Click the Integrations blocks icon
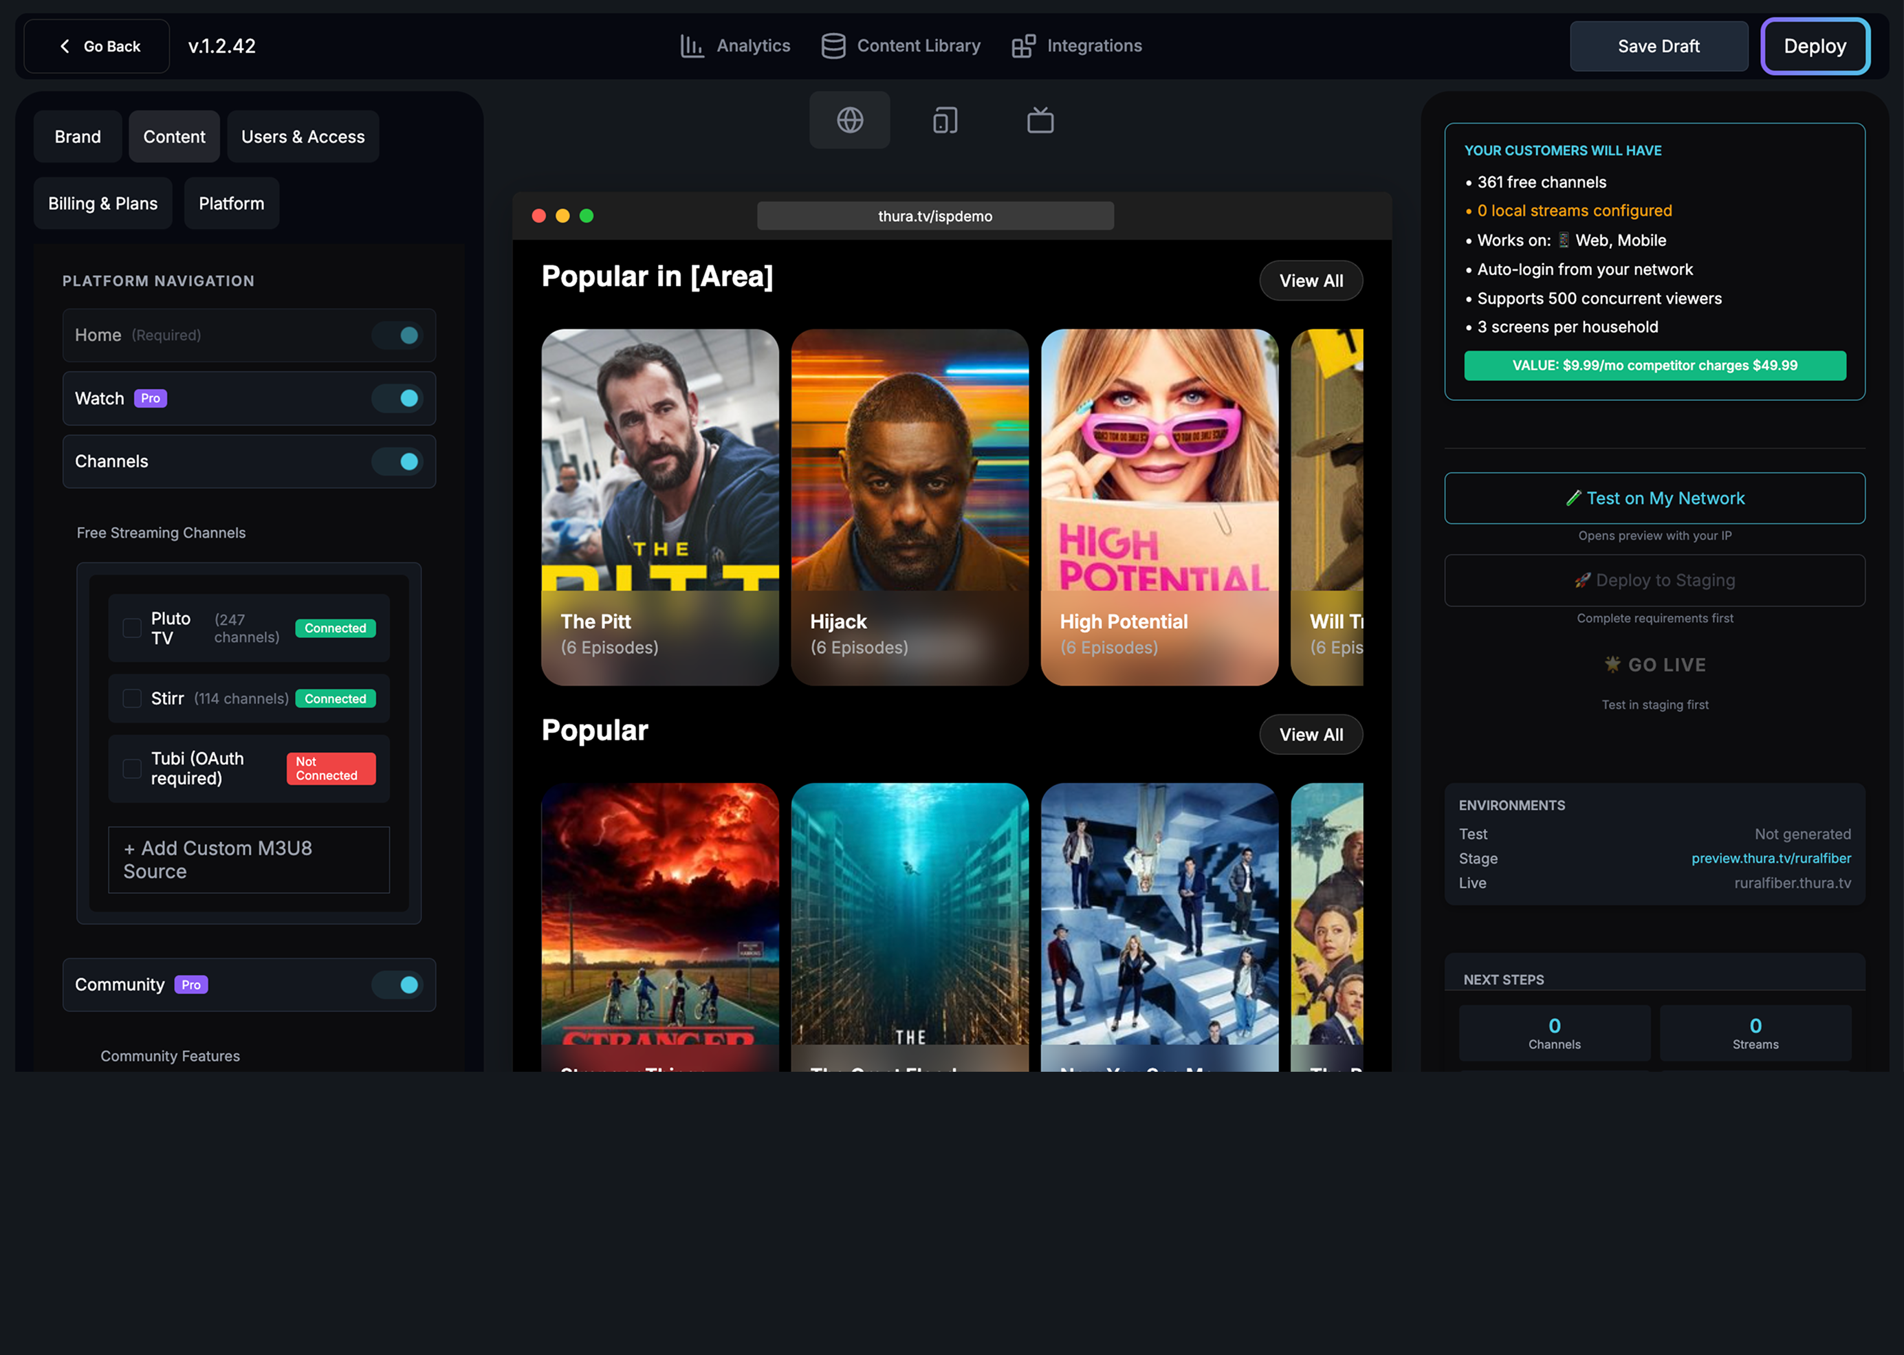 point(1023,46)
